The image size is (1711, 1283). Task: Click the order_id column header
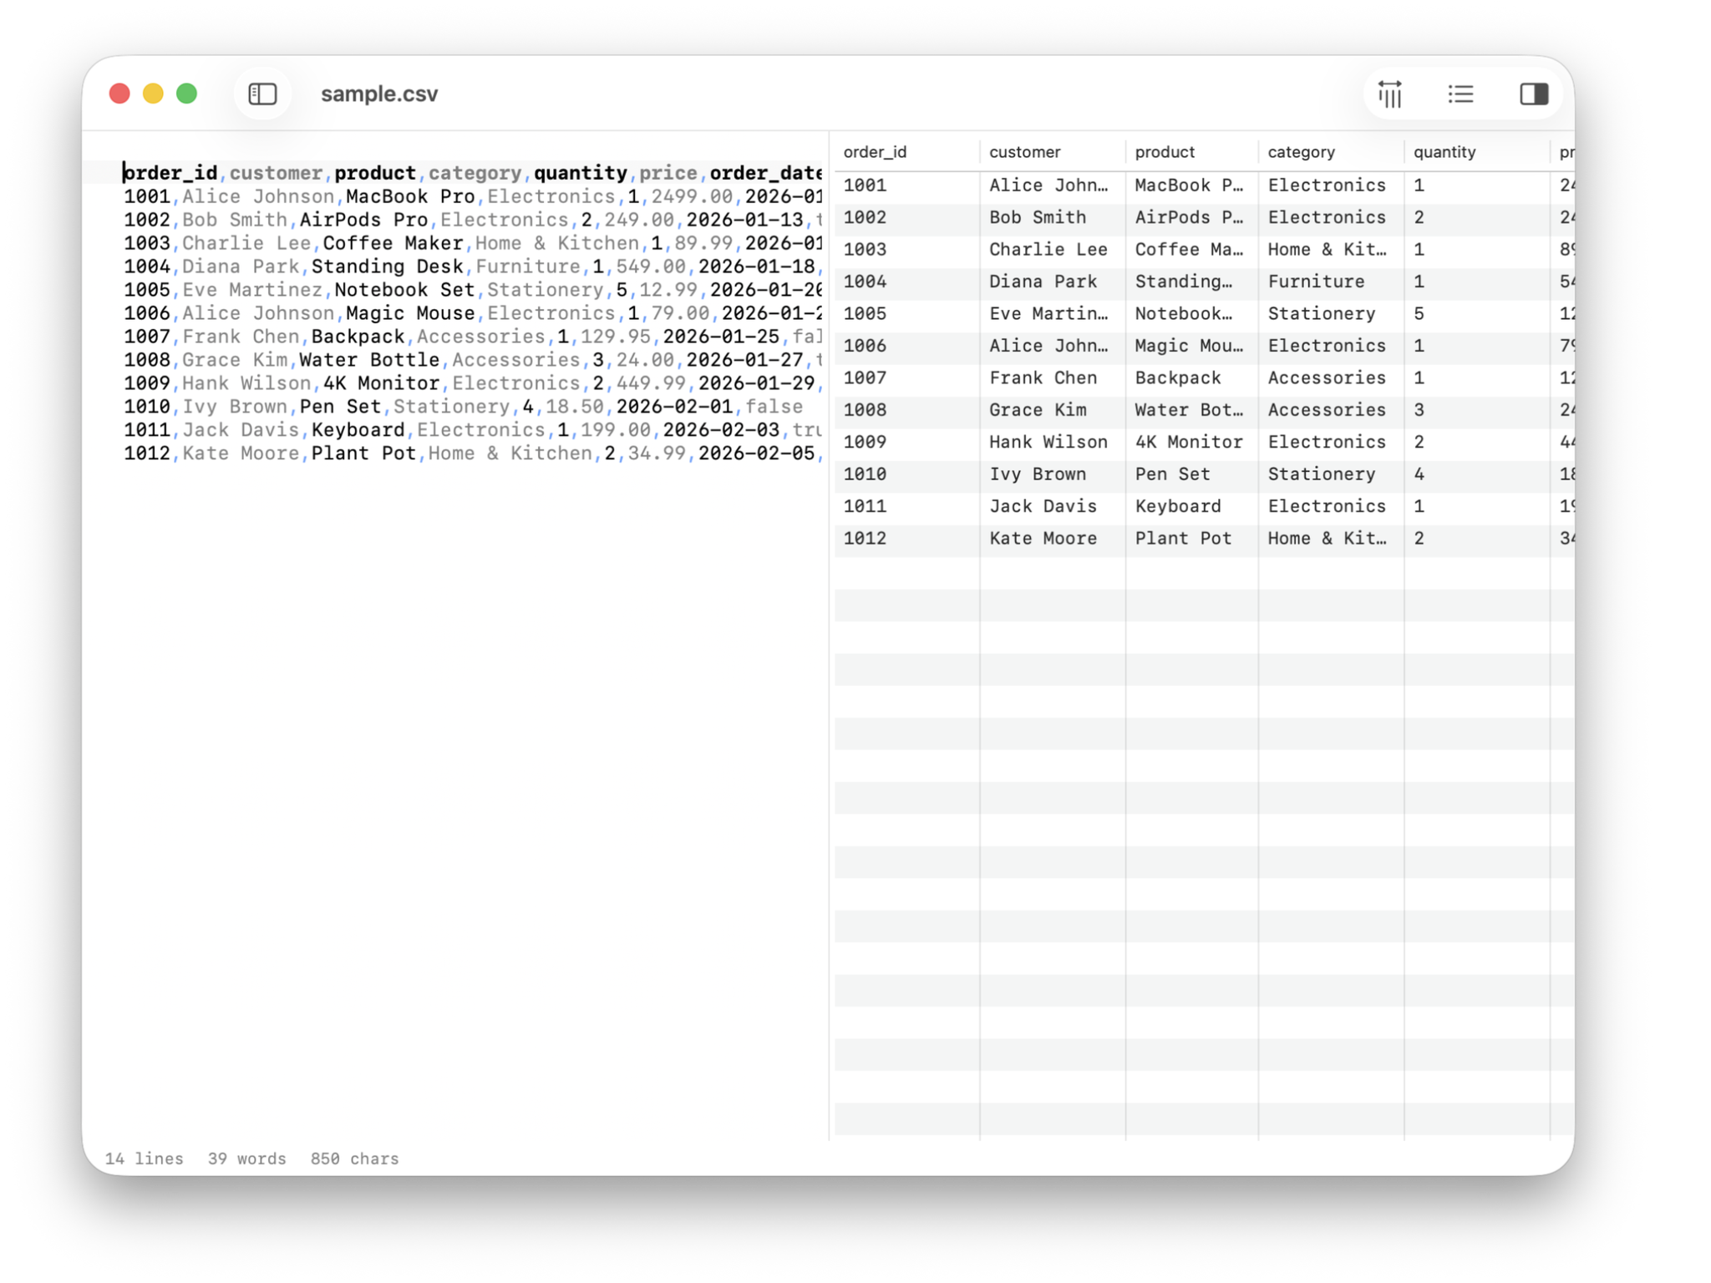pos(874,151)
